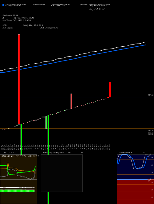Click the 'SI 14/3: 99.68 / 99.23' reading
The image size is (154, 204).
[x=24, y=18]
